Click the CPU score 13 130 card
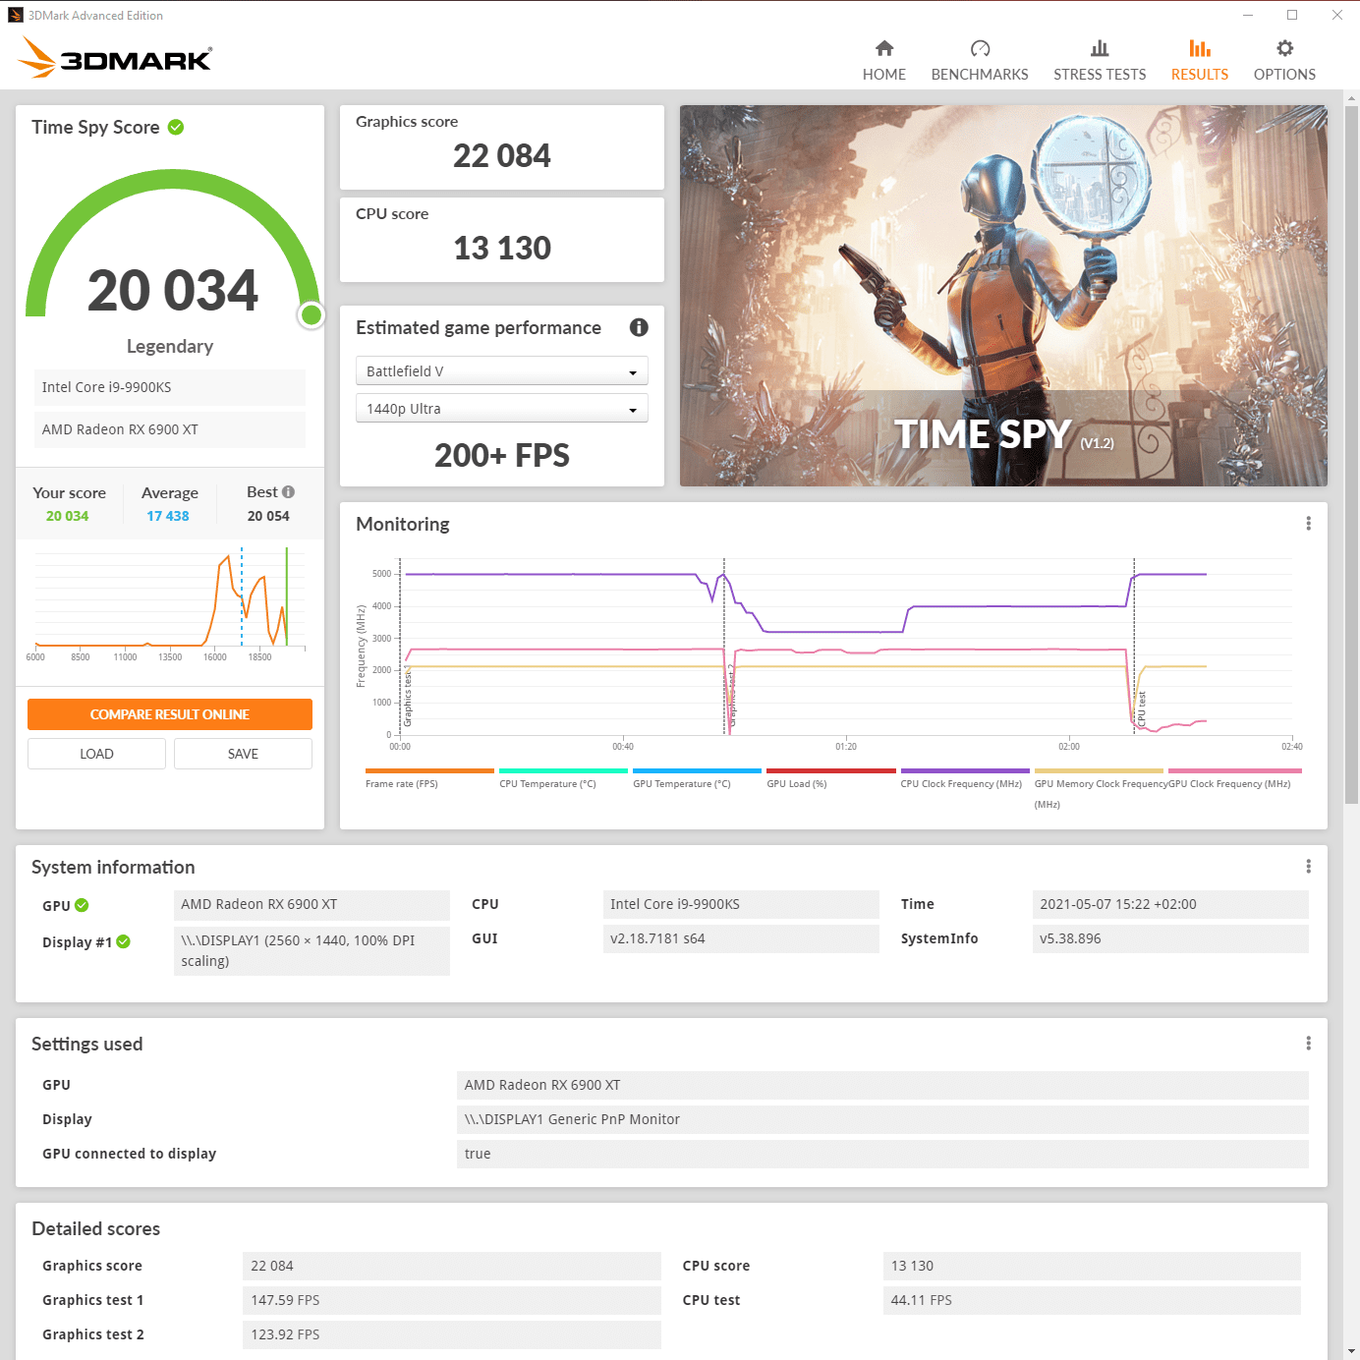The image size is (1360, 1360). pos(502,240)
